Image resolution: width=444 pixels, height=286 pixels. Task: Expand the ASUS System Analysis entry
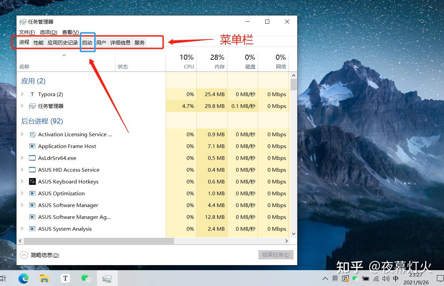(22, 229)
